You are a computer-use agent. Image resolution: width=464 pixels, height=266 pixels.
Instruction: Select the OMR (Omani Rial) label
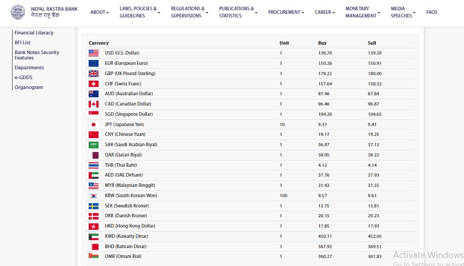coord(123,256)
